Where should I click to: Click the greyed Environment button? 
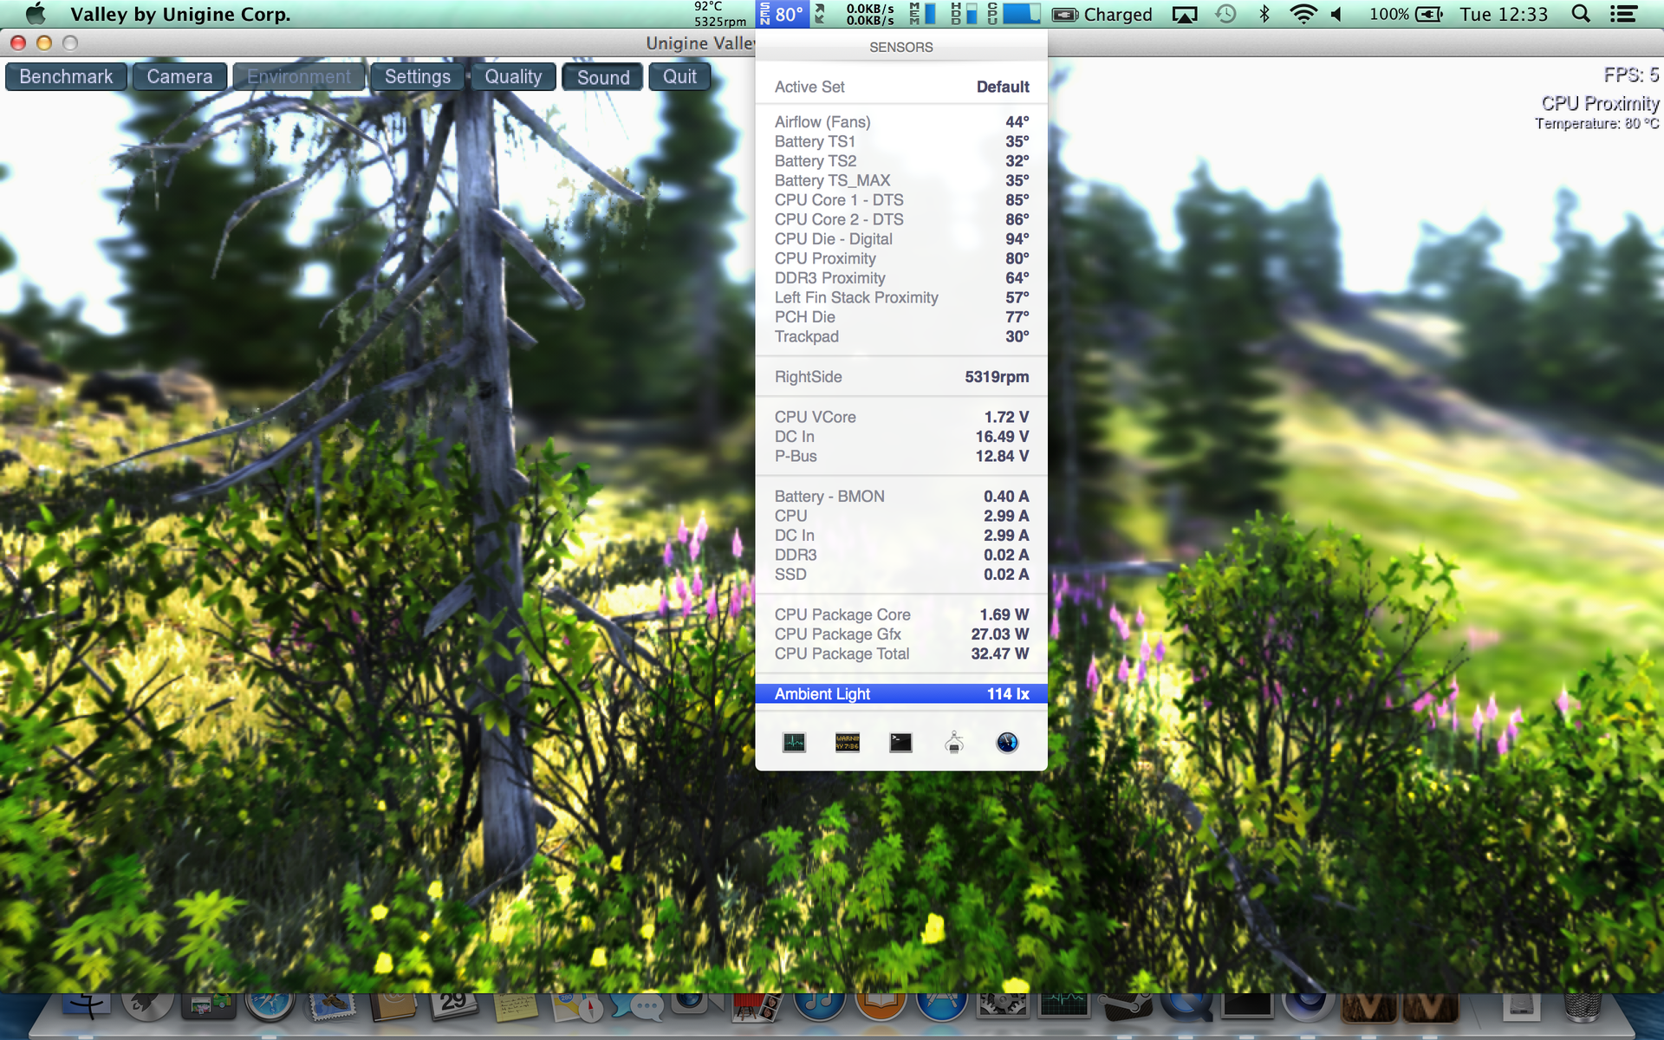298,76
